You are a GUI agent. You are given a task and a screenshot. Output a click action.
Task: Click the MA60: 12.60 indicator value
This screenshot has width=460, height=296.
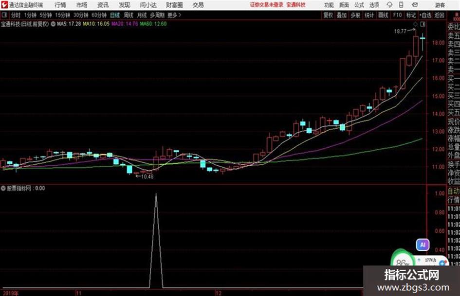point(153,24)
